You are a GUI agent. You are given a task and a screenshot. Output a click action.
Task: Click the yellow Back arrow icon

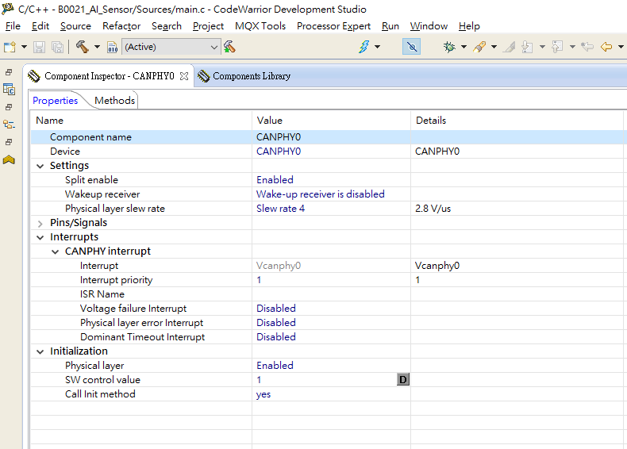click(606, 47)
